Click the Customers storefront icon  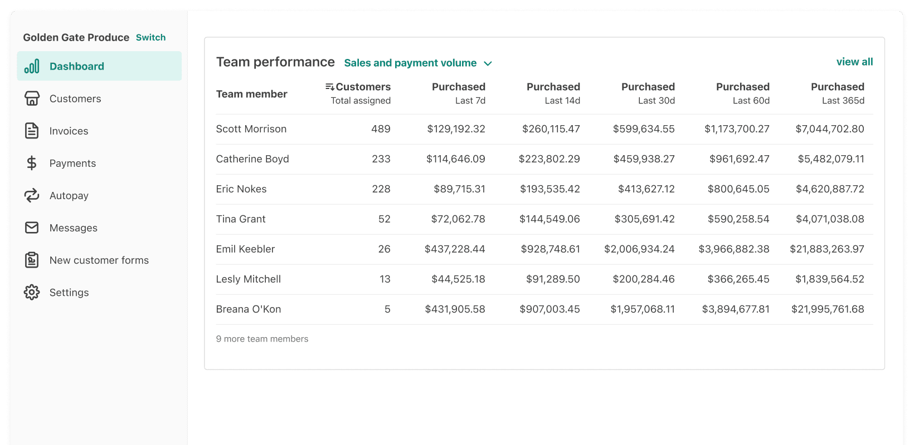(x=32, y=98)
